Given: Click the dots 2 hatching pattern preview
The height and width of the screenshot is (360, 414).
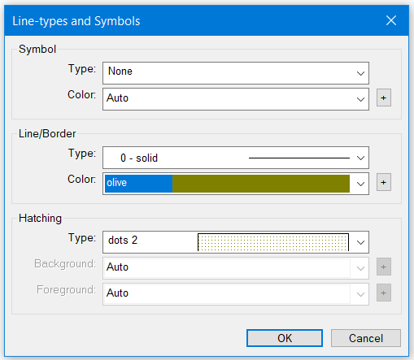Looking at the screenshot, I should 273,242.
